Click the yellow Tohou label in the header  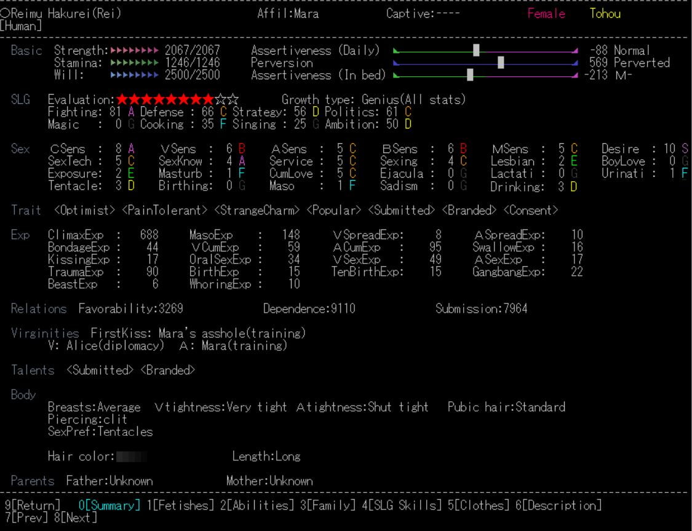click(x=605, y=14)
